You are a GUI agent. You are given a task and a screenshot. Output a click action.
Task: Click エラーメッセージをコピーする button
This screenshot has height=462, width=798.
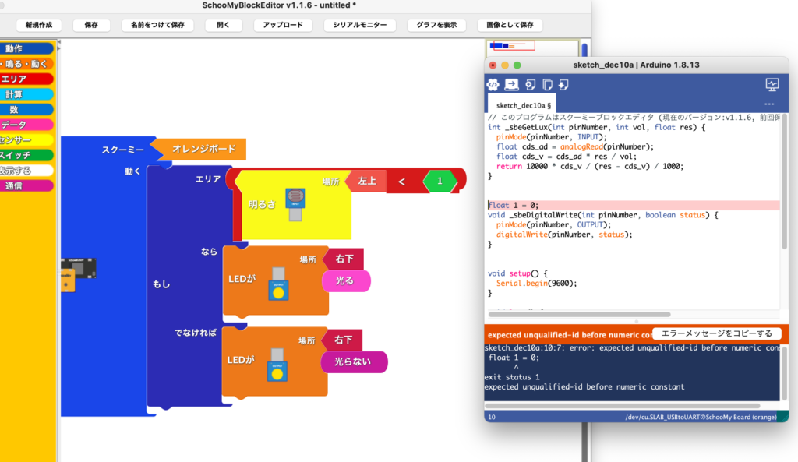pyautogui.click(x=716, y=333)
